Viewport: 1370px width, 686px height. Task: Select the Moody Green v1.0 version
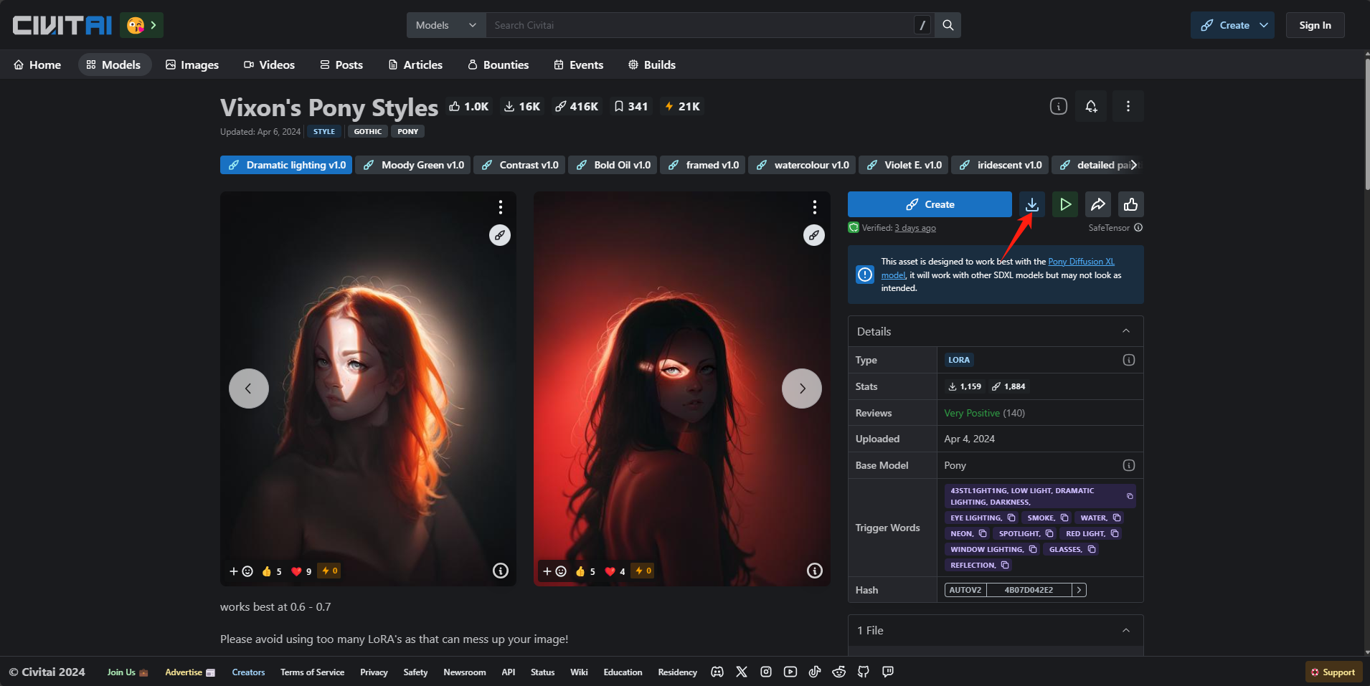pyautogui.click(x=413, y=165)
